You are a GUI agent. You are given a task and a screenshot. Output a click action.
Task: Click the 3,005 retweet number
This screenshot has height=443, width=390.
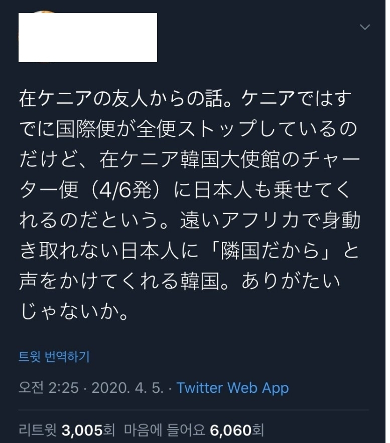coord(81,430)
